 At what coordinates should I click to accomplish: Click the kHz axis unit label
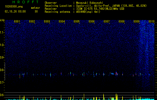[x=2, y=20]
